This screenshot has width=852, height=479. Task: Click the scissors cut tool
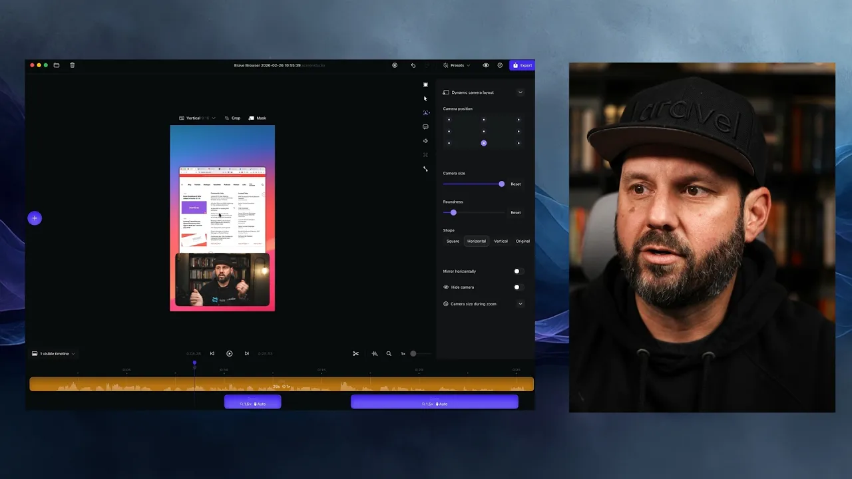(x=355, y=354)
